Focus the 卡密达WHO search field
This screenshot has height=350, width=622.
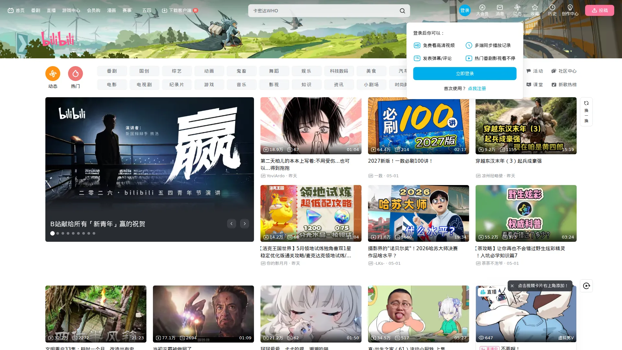(x=324, y=11)
